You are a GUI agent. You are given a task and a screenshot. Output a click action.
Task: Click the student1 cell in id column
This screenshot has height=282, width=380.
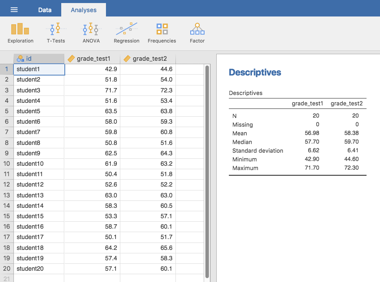(x=39, y=69)
